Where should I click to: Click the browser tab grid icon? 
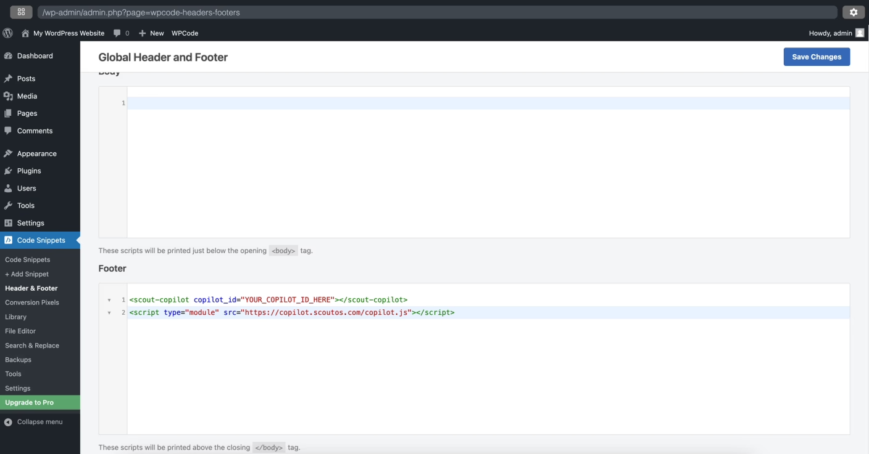[x=21, y=12]
